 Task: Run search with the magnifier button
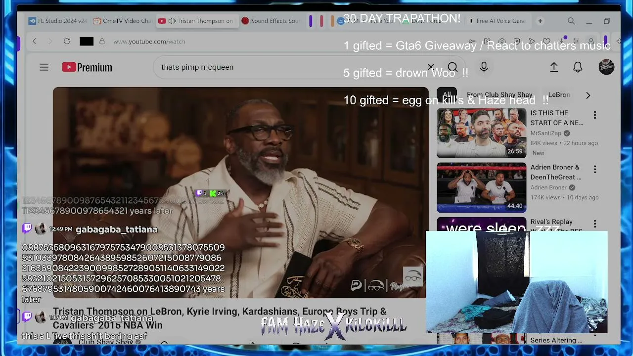pos(452,67)
